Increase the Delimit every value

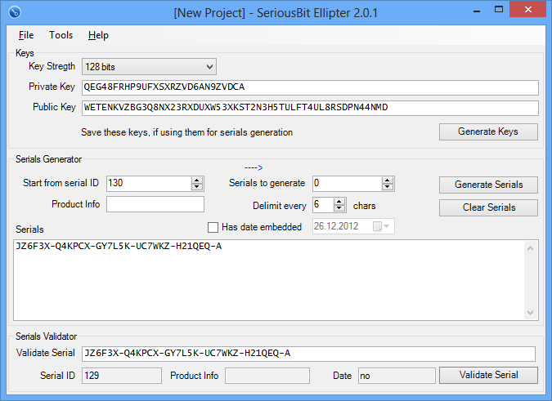[x=339, y=202]
